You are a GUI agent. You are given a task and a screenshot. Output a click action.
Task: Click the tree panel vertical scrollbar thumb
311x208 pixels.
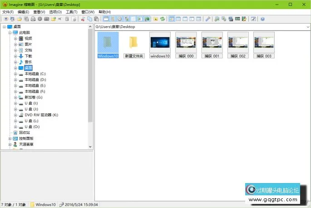(90, 75)
